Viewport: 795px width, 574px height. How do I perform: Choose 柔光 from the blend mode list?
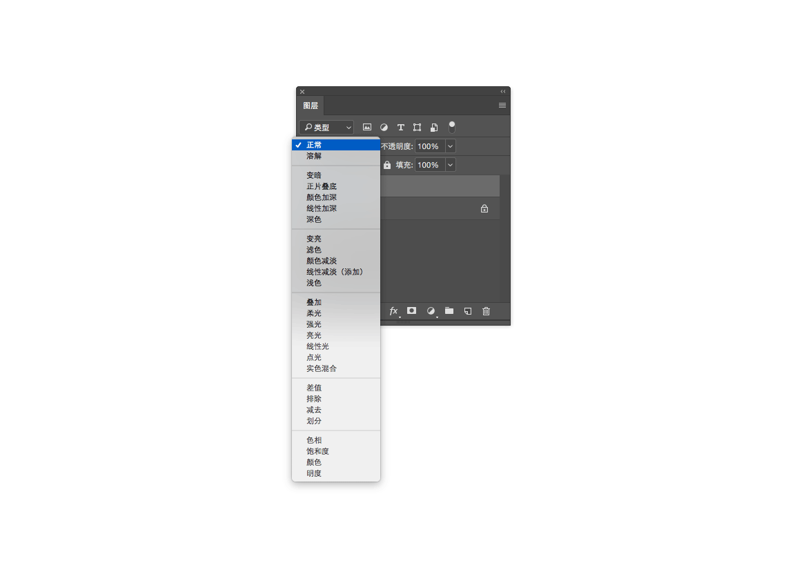(315, 313)
